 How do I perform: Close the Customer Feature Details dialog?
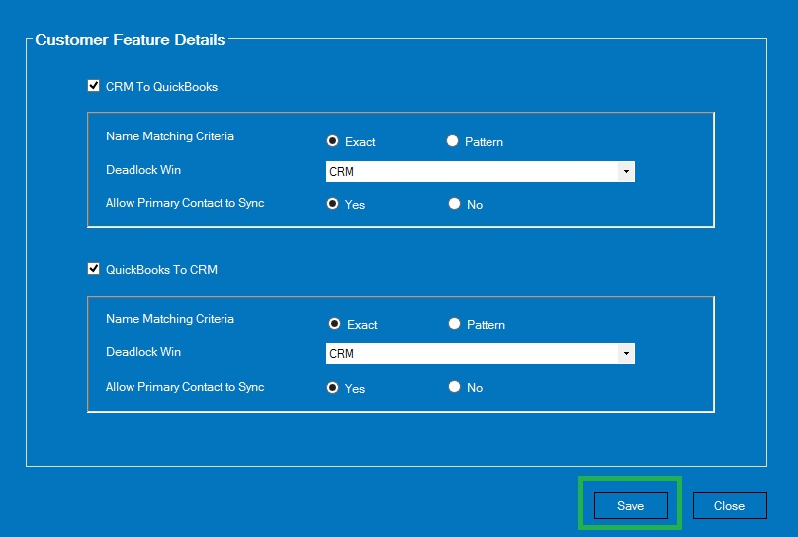(730, 505)
